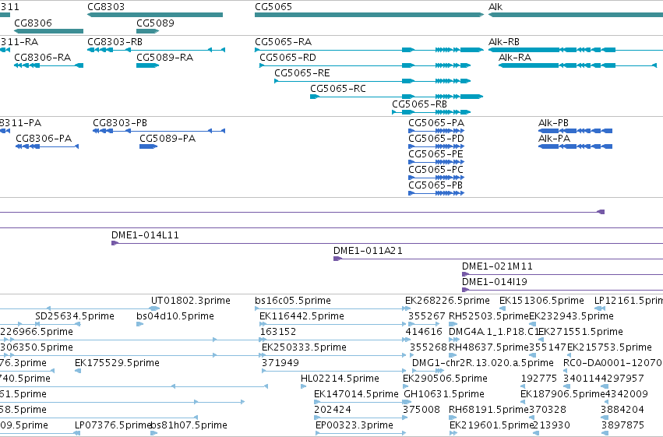Click BAC clone DME1-014I19
This screenshot has height=437, width=663.
tap(562, 291)
